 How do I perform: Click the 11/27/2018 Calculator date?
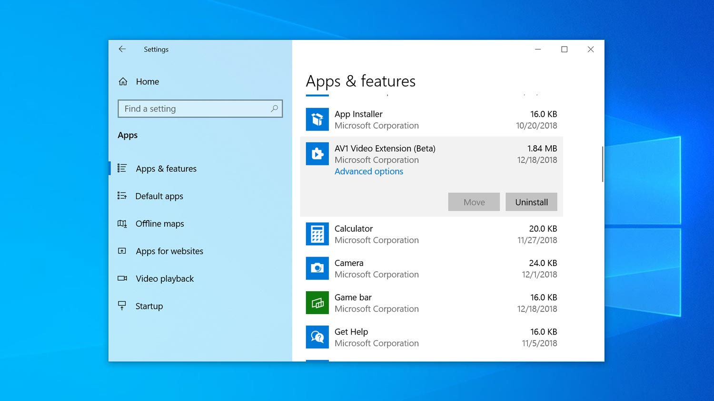pos(537,240)
